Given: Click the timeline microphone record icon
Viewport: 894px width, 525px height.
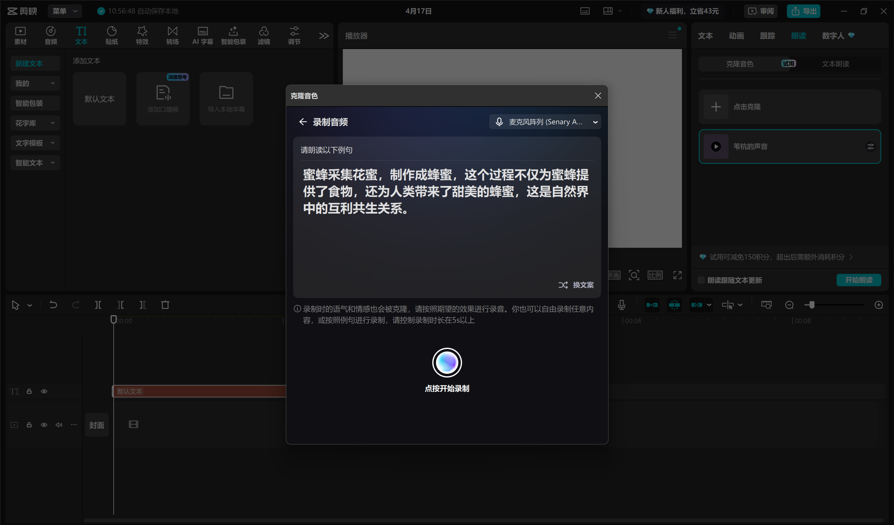Looking at the screenshot, I should (x=621, y=305).
